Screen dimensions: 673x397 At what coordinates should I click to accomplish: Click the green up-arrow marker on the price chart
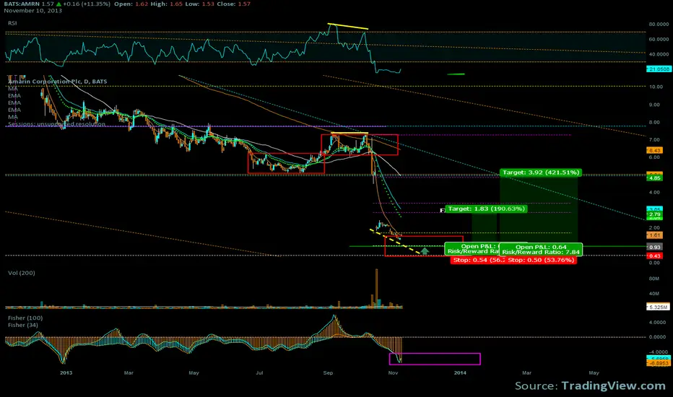point(425,251)
